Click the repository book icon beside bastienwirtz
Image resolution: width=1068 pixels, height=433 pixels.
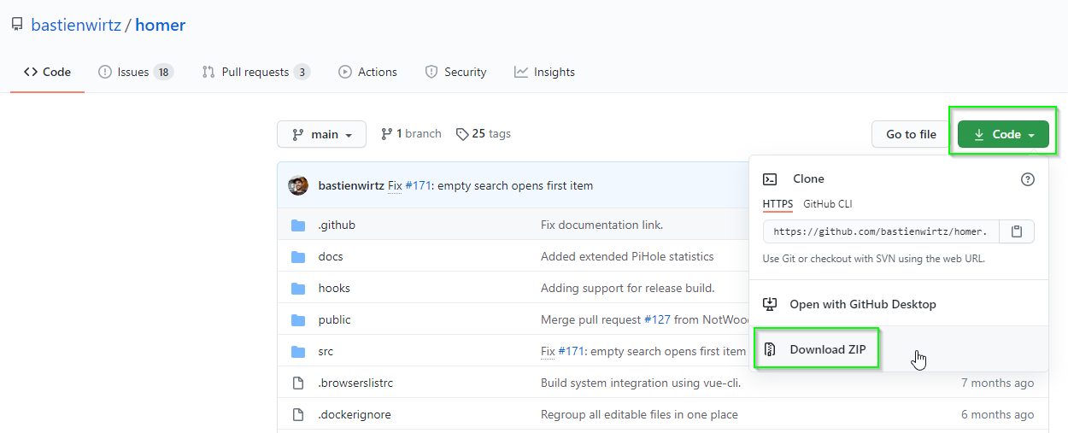17,25
